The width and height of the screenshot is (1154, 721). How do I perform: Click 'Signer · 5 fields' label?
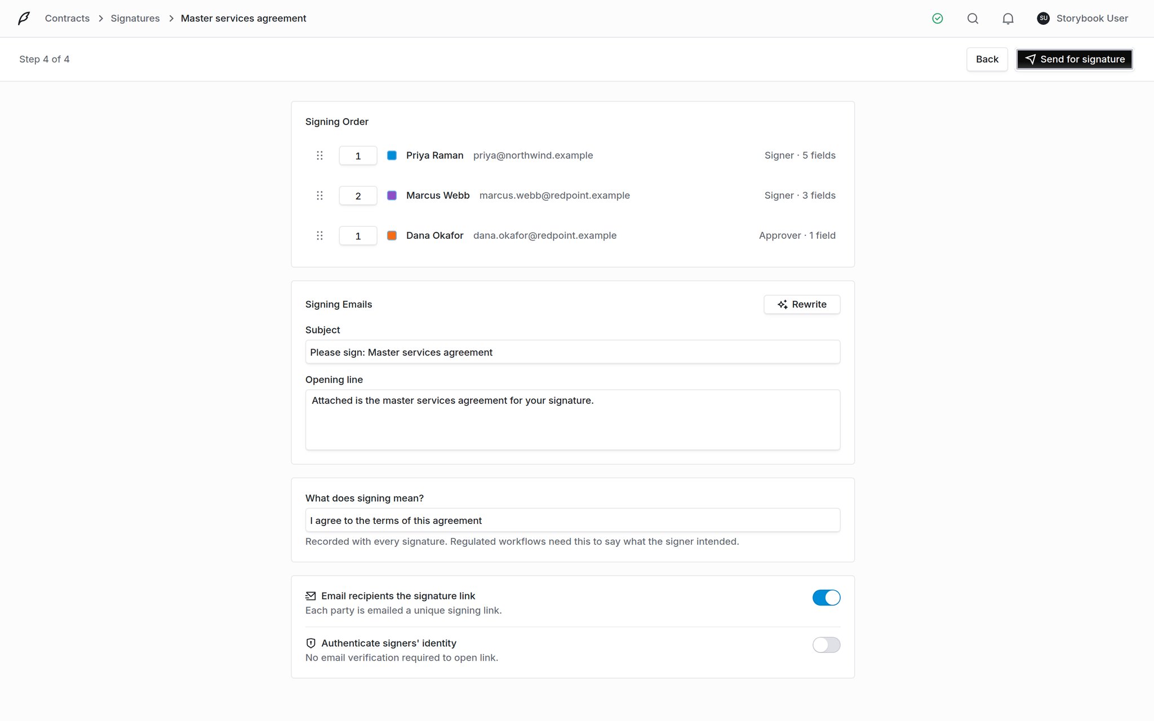[800, 155]
